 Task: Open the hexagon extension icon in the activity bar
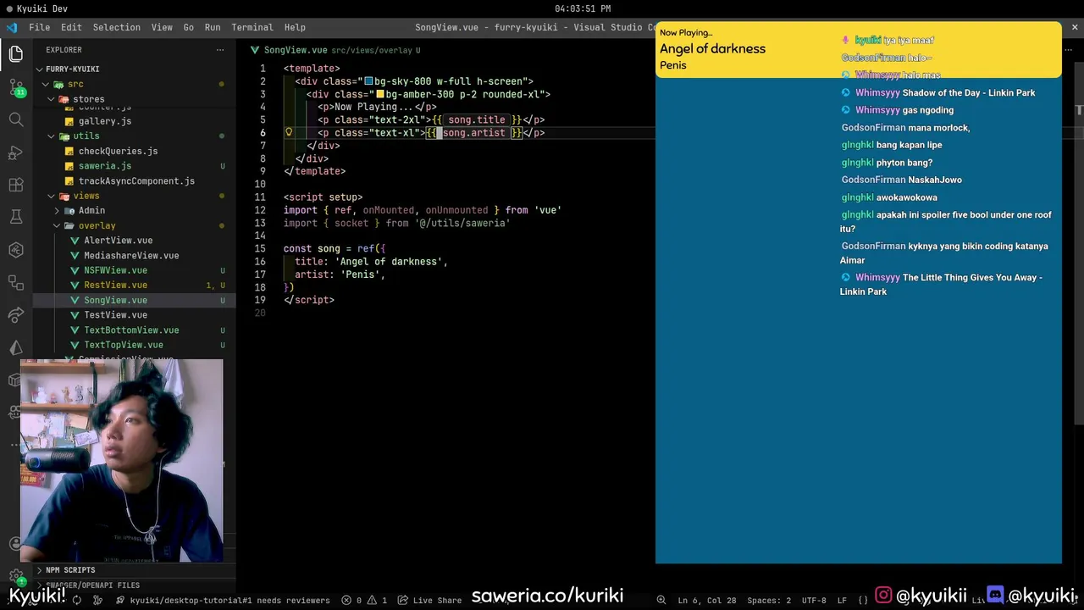16,250
